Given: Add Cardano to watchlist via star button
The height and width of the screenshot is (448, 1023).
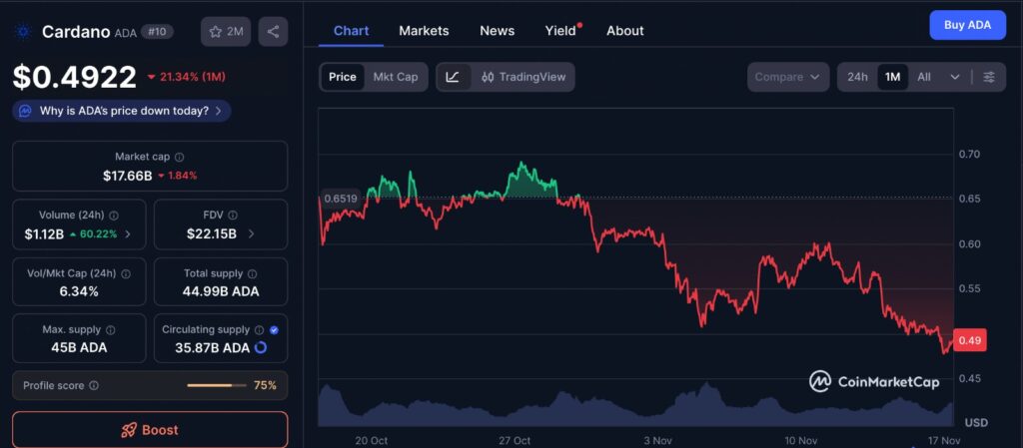Looking at the screenshot, I should point(226,31).
